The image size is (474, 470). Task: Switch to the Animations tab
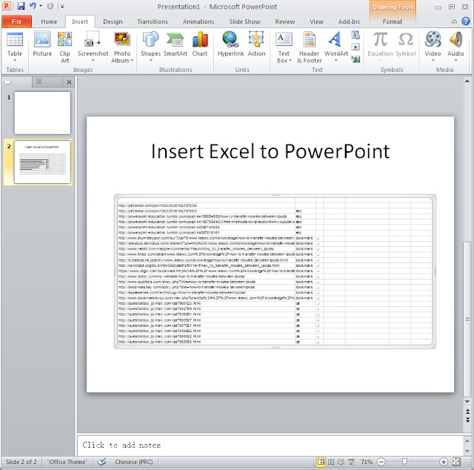click(x=198, y=21)
